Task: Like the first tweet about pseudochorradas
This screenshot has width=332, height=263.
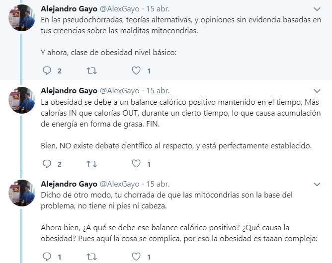Action: (x=136, y=71)
